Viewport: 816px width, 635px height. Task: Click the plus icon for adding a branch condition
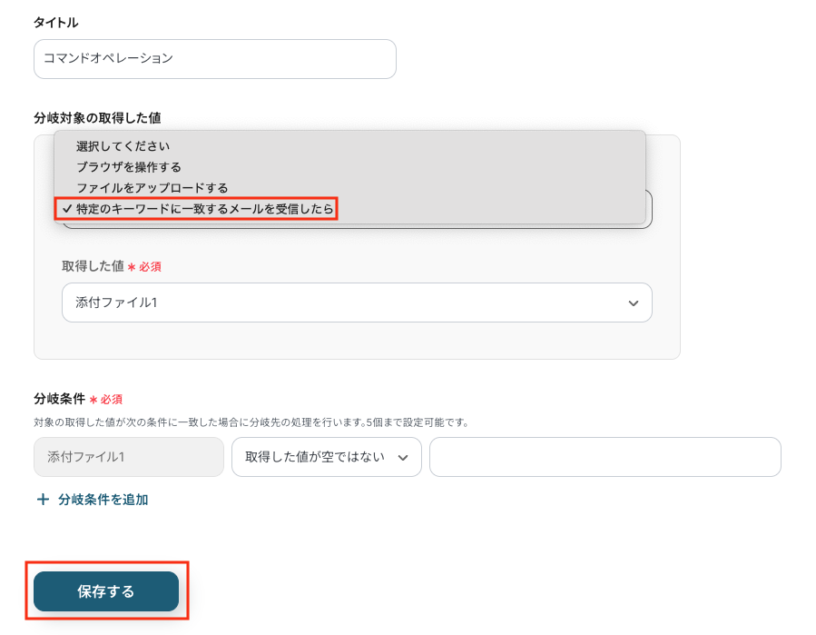(x=43, y=500)
